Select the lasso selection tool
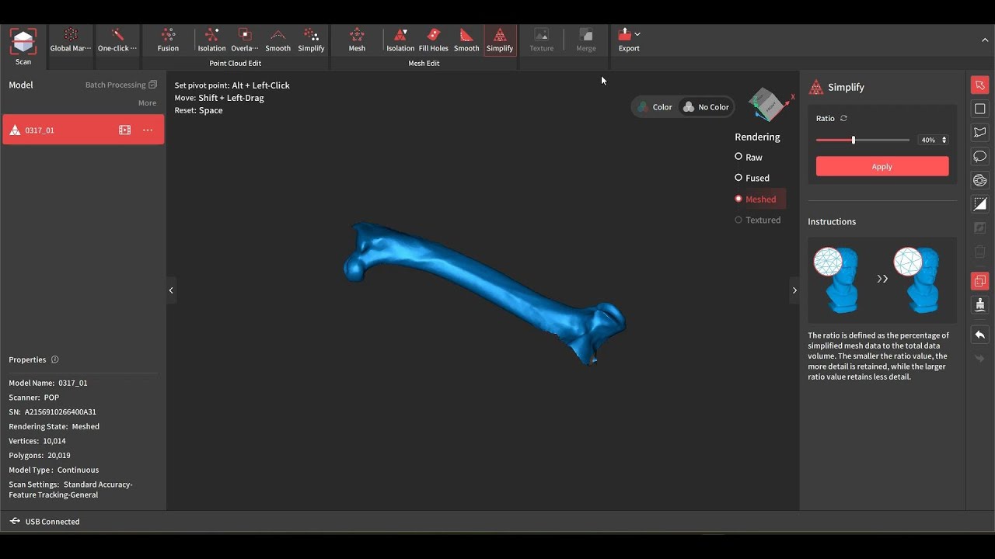 pos(980,156)
